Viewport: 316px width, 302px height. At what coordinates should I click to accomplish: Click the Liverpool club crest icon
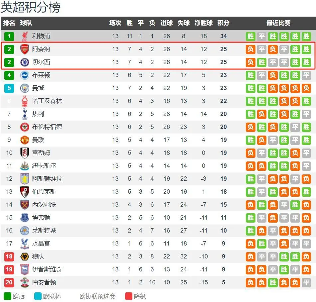click(25, 36)
